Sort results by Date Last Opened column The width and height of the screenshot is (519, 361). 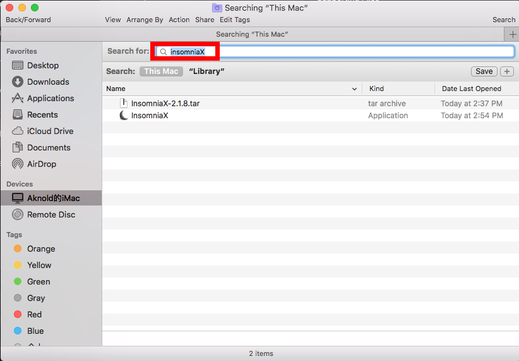[x=472, y=89]
